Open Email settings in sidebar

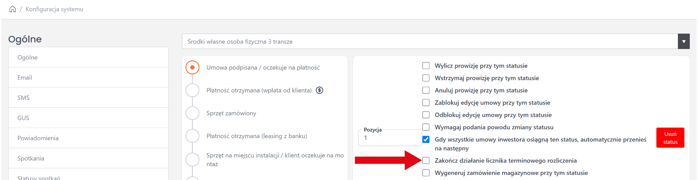point(25,78)
